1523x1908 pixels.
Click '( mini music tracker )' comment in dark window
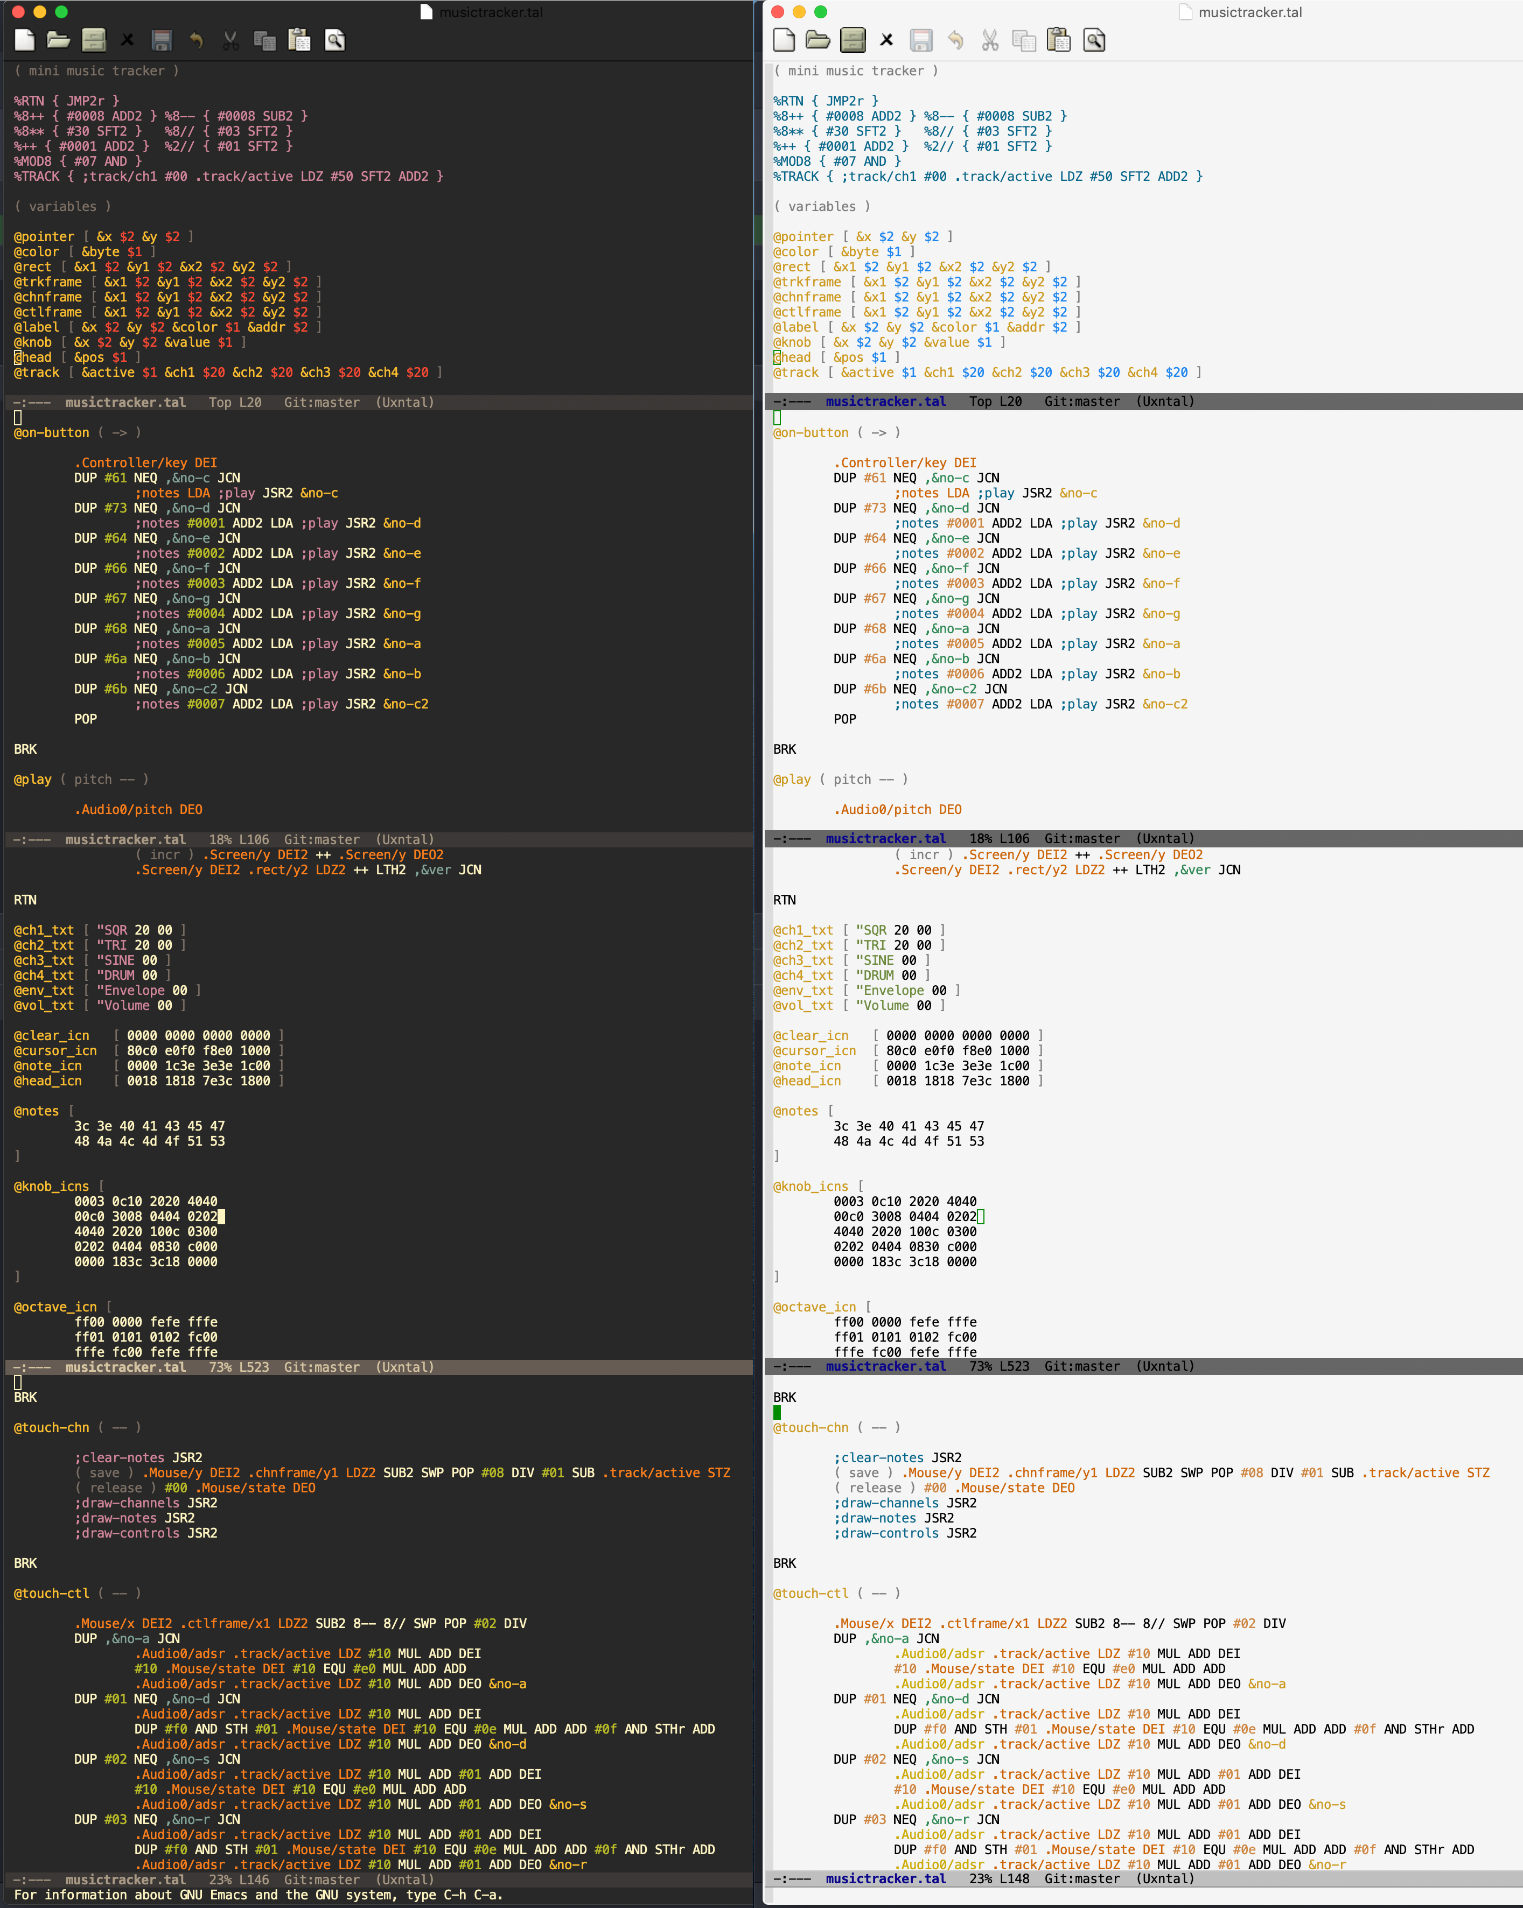coord(96,71)
